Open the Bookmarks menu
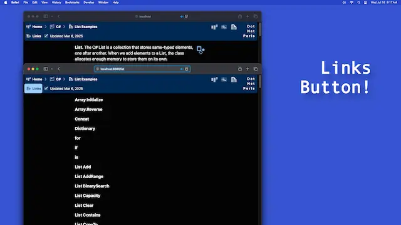The image size is (401, 225). 72,2
